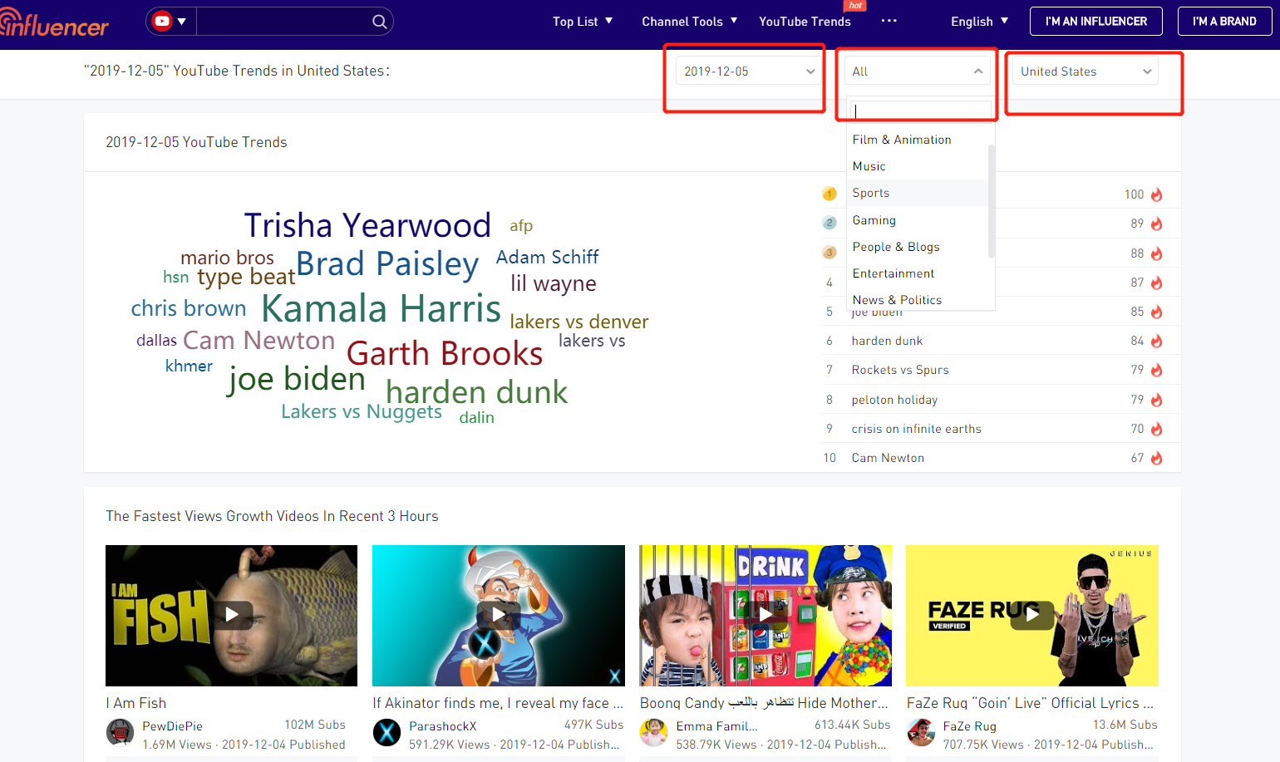The image size is (1280, 762).
Task: Click flame icon beside score 89
Action: (x=1156, y=224)
